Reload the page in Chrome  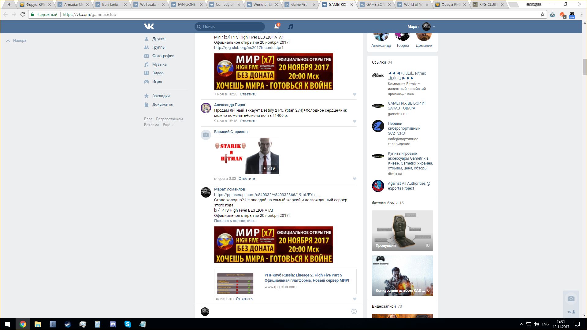coord(23,14)
